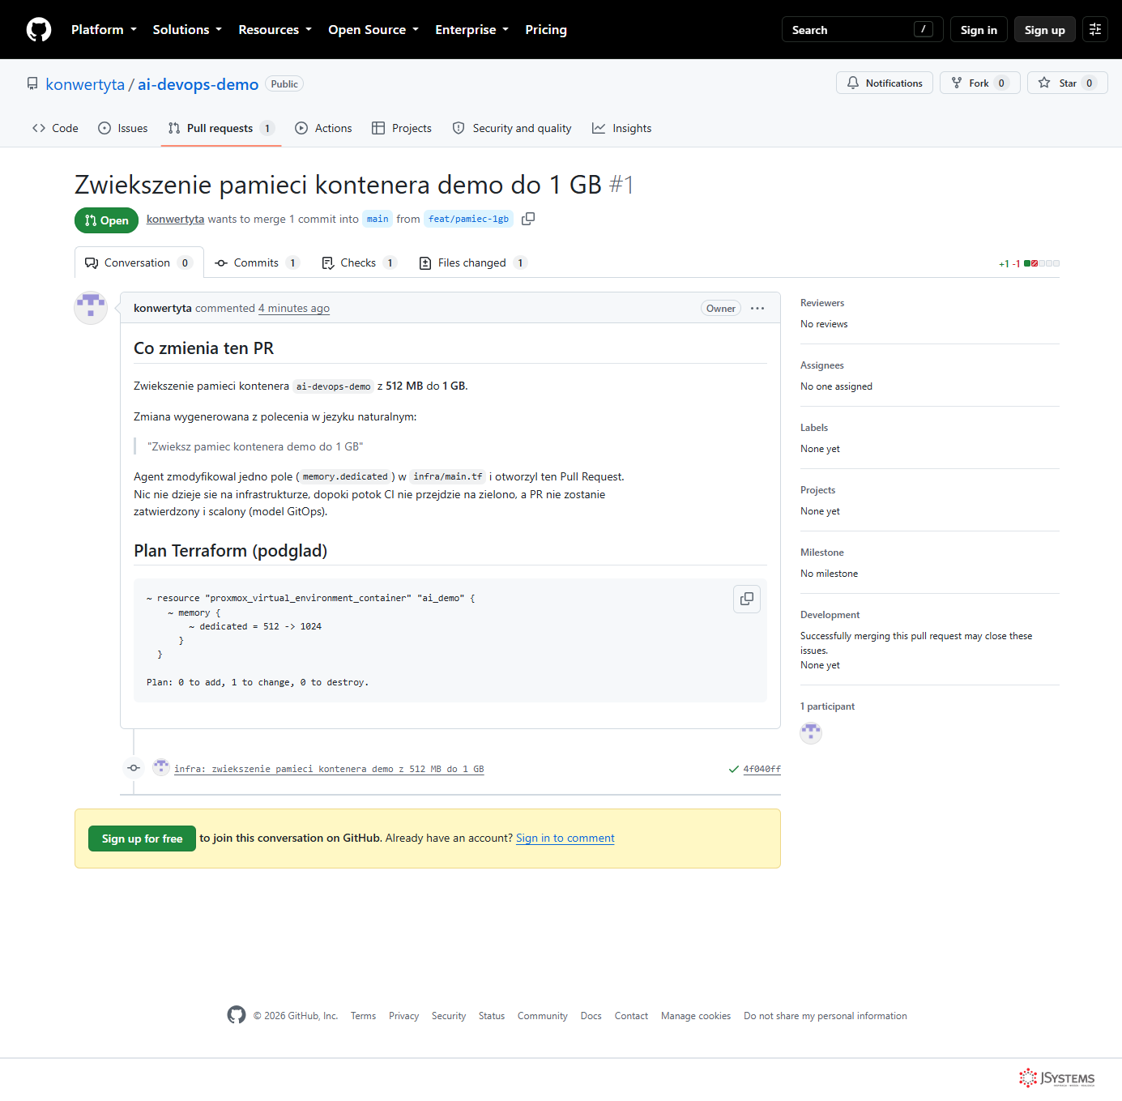Open the Community footer link
1122x1101 pixels.
click(x=543, y=1016)
